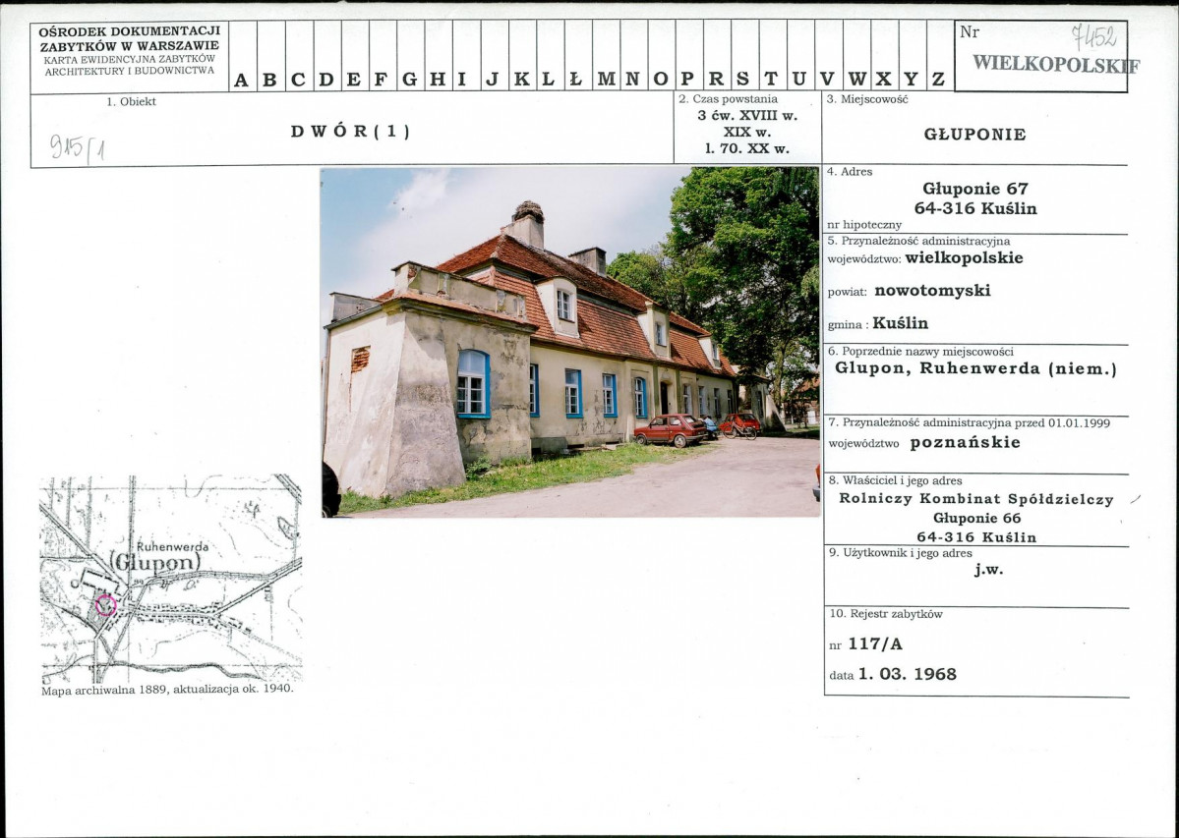This screenshot has width=1179, height=838.
Task: Select letter E in the alphabet index
Action: click(x=353, y=80)
